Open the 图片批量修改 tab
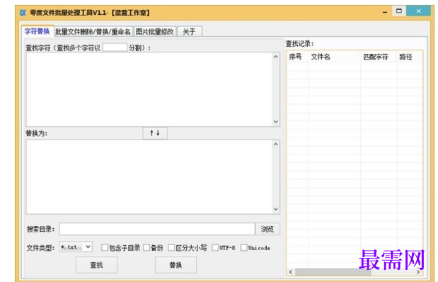The height and width of the screenshot is (282, 438). [155, 32]
